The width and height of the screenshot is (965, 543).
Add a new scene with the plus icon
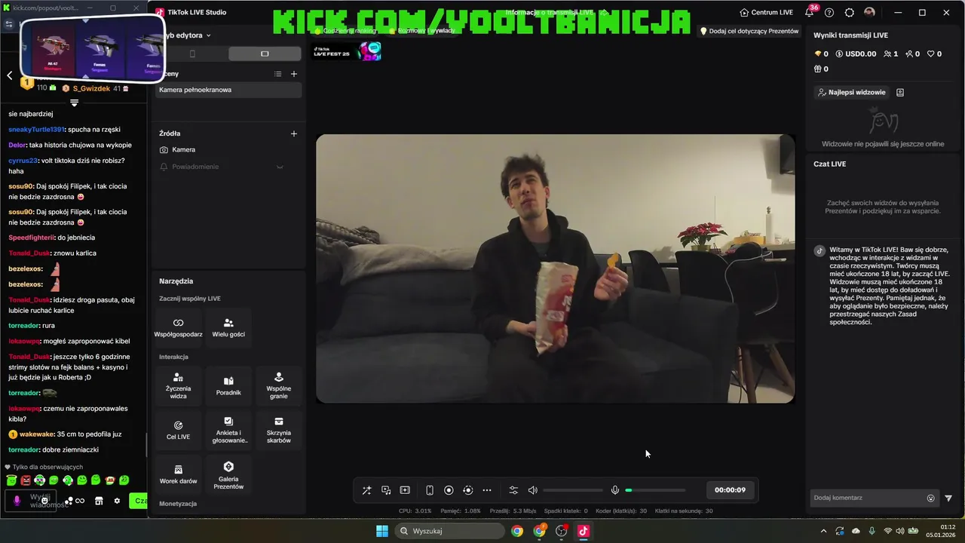tap(294, 74)
